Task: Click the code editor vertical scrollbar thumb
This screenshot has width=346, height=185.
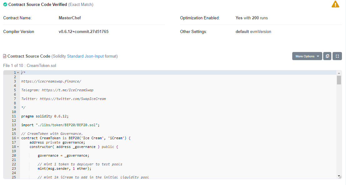Action: [x=339, y=80]
